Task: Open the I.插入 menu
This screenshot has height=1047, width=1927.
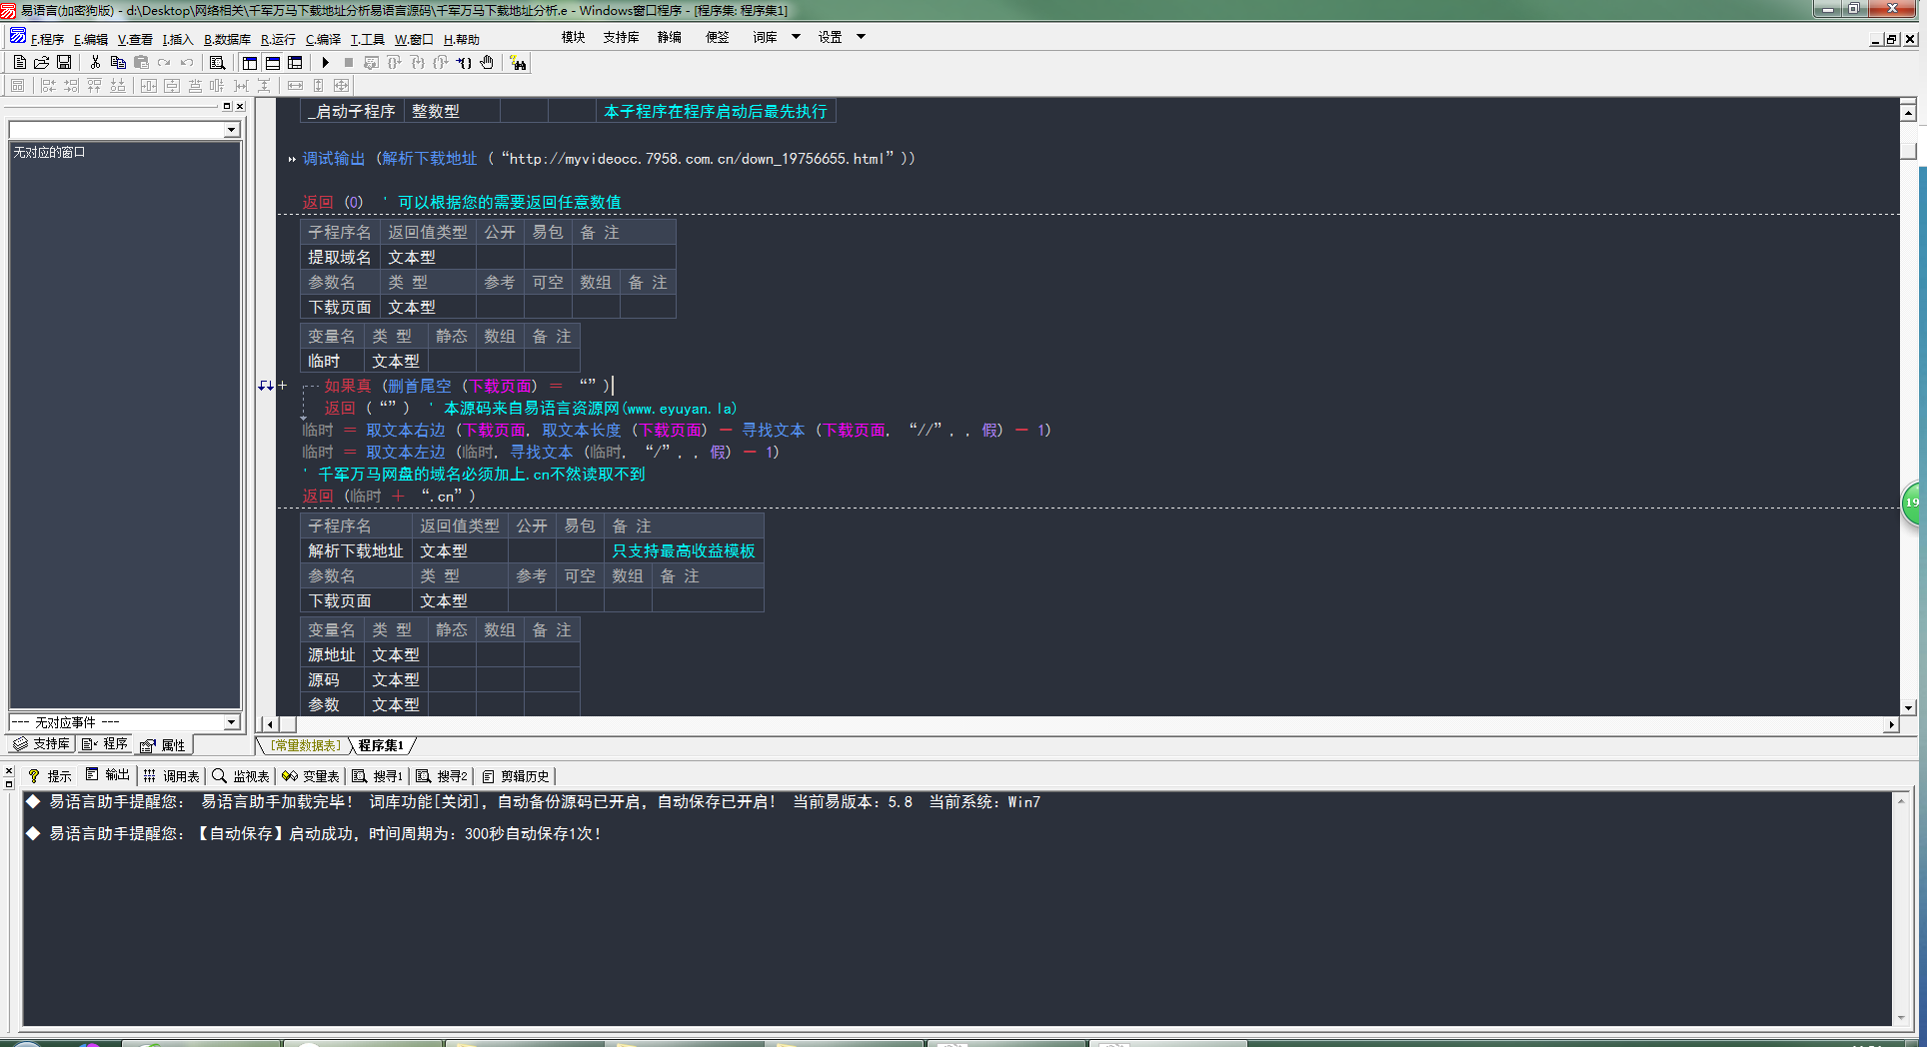Action: click(x=178, y=39)
